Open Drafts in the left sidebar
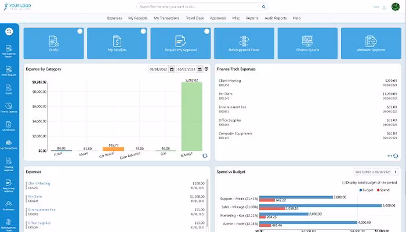This screenshot has width=406, height=232. coord(9,89)
